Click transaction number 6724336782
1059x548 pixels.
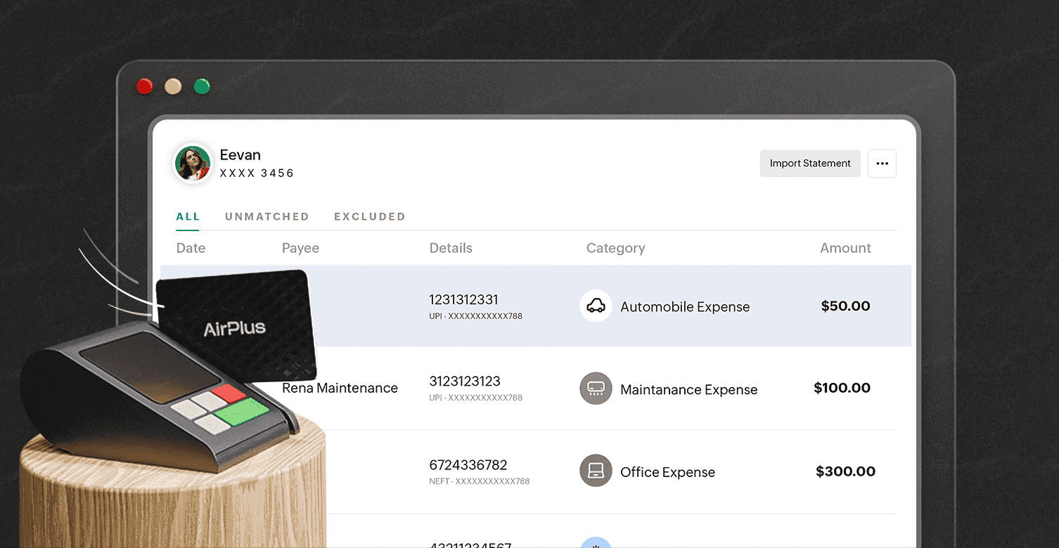point(468,465)
